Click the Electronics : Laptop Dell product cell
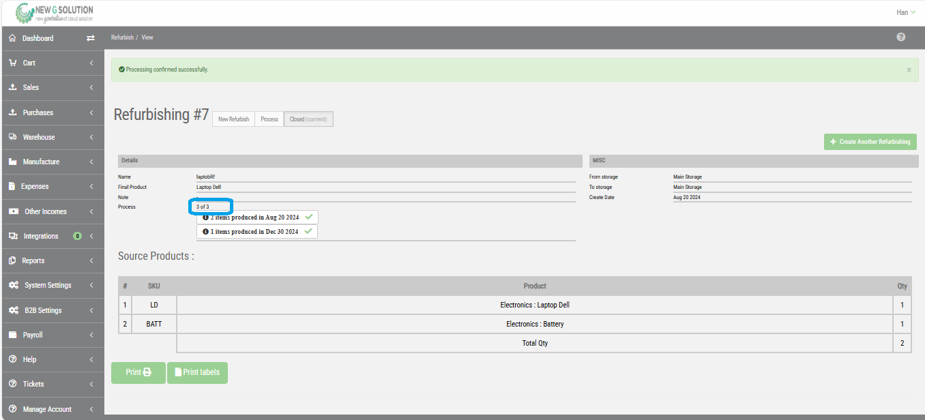 coord(535,305)
